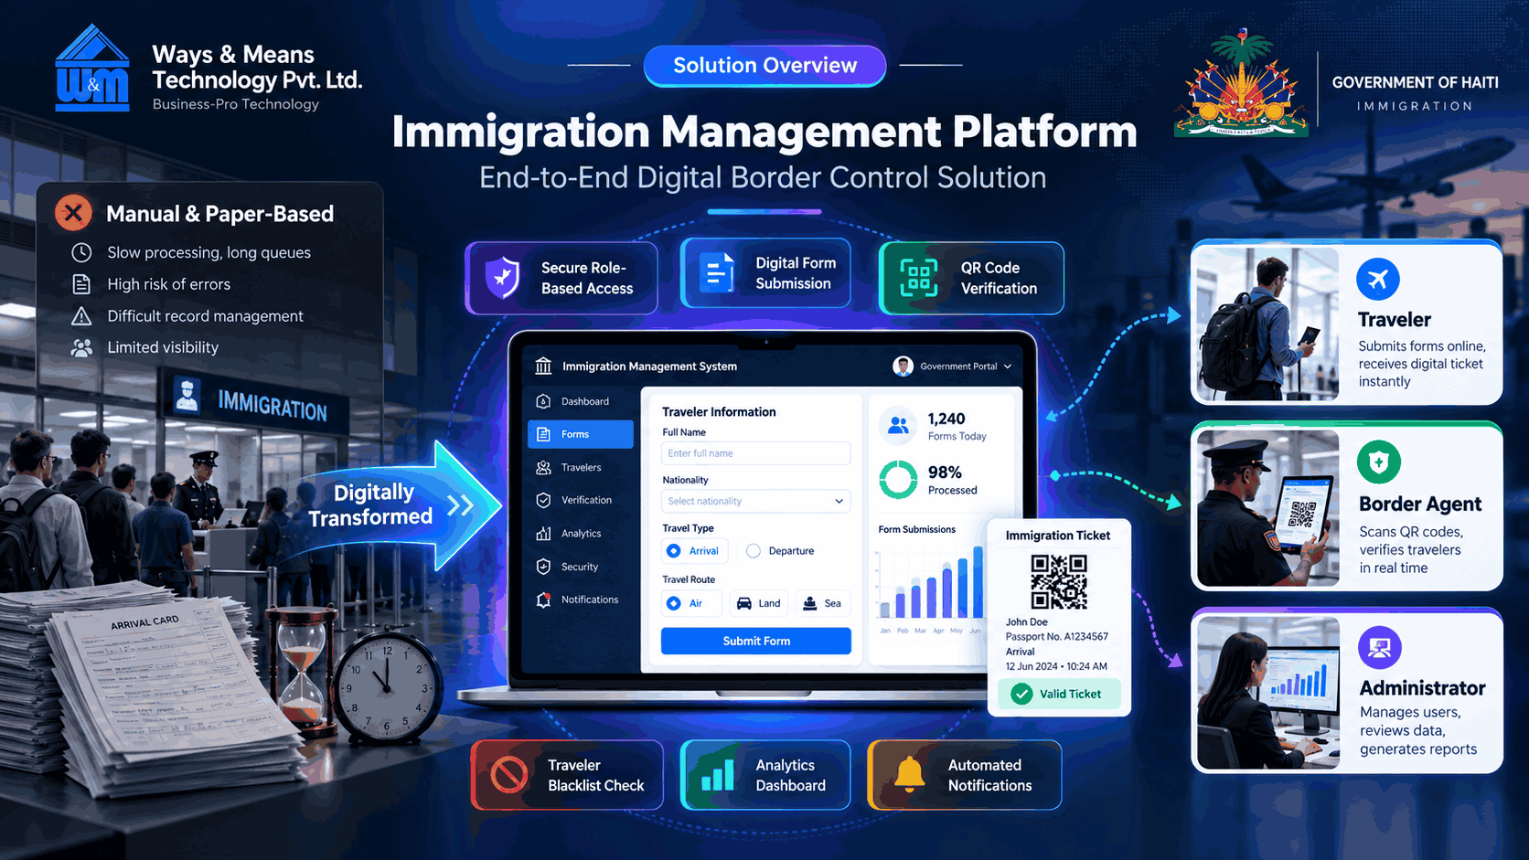Choose the Air travel route option
Image resolution: width=1529 pixels, height=860 pixels.
[x=691, y=603]
